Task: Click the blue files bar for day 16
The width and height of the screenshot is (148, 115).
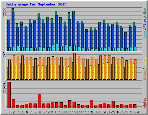Action: click(74, 30)
